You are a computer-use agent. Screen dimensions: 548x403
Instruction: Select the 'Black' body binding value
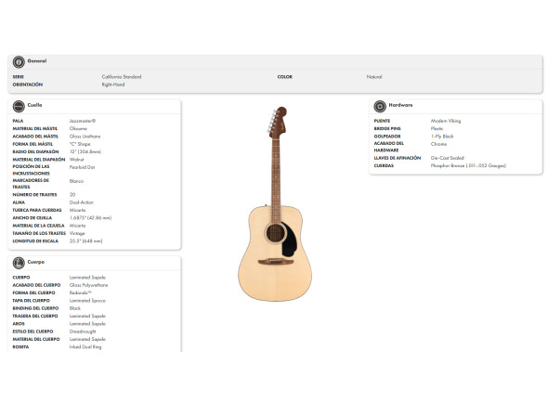[x=75, y=308]
